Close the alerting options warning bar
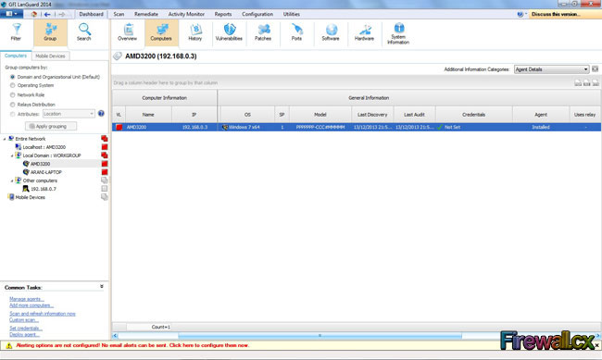 point(597,345)
